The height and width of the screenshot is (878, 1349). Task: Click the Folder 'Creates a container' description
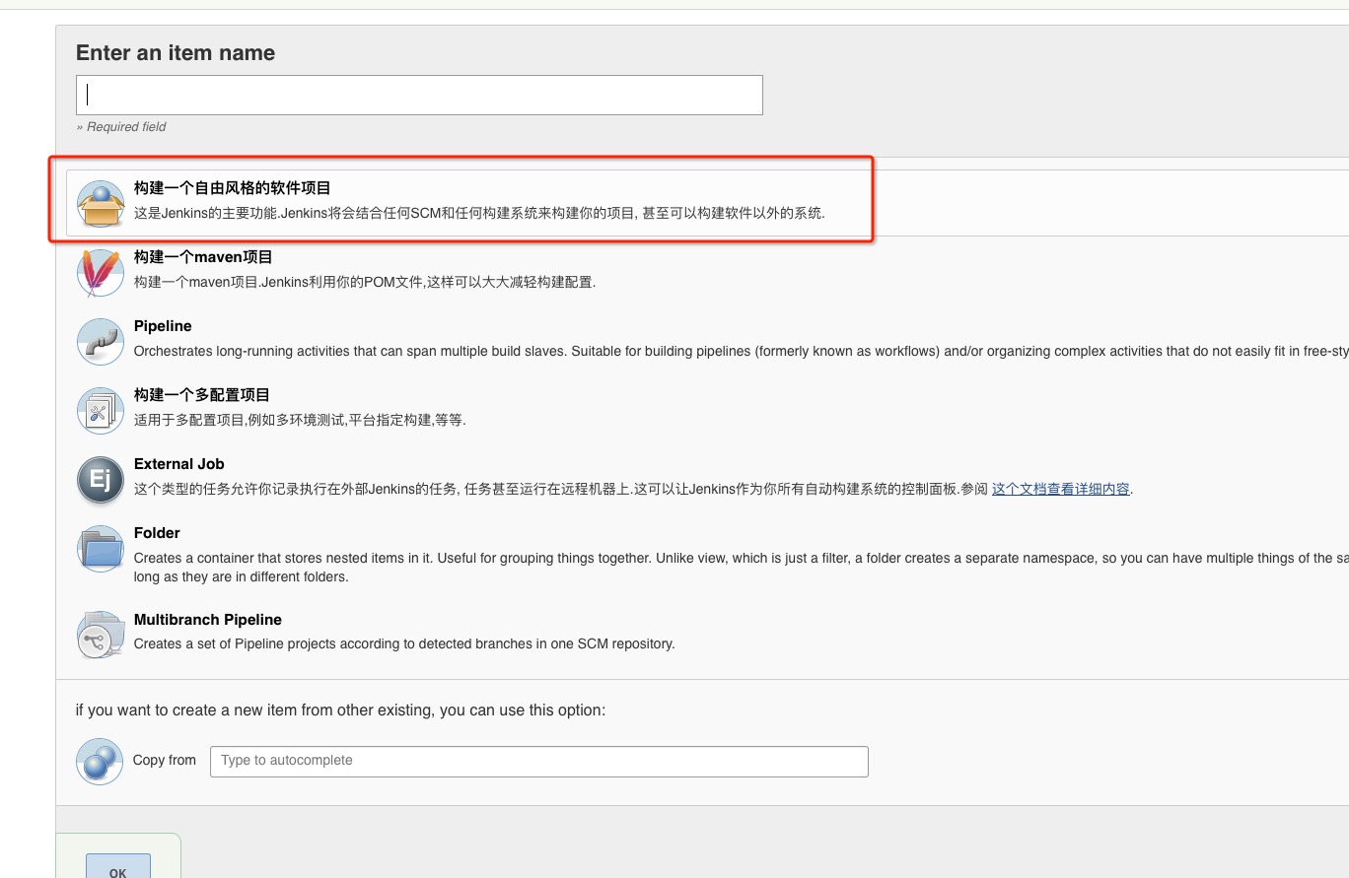(x=741, y=567)
